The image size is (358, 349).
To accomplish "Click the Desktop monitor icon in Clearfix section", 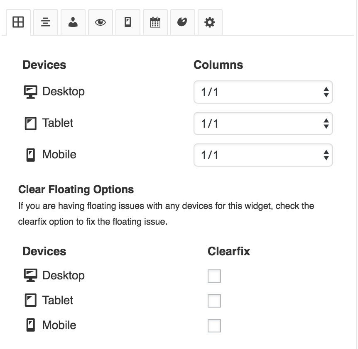I will tap(31, 275).
